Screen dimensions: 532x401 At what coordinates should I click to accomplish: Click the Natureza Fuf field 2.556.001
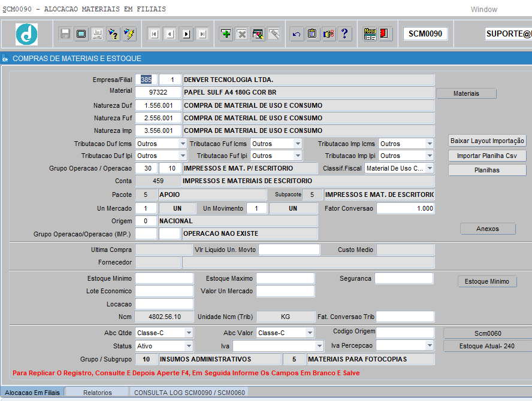158,118
